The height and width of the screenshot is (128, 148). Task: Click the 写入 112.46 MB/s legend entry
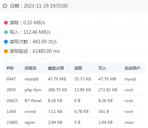coord(30,32)
